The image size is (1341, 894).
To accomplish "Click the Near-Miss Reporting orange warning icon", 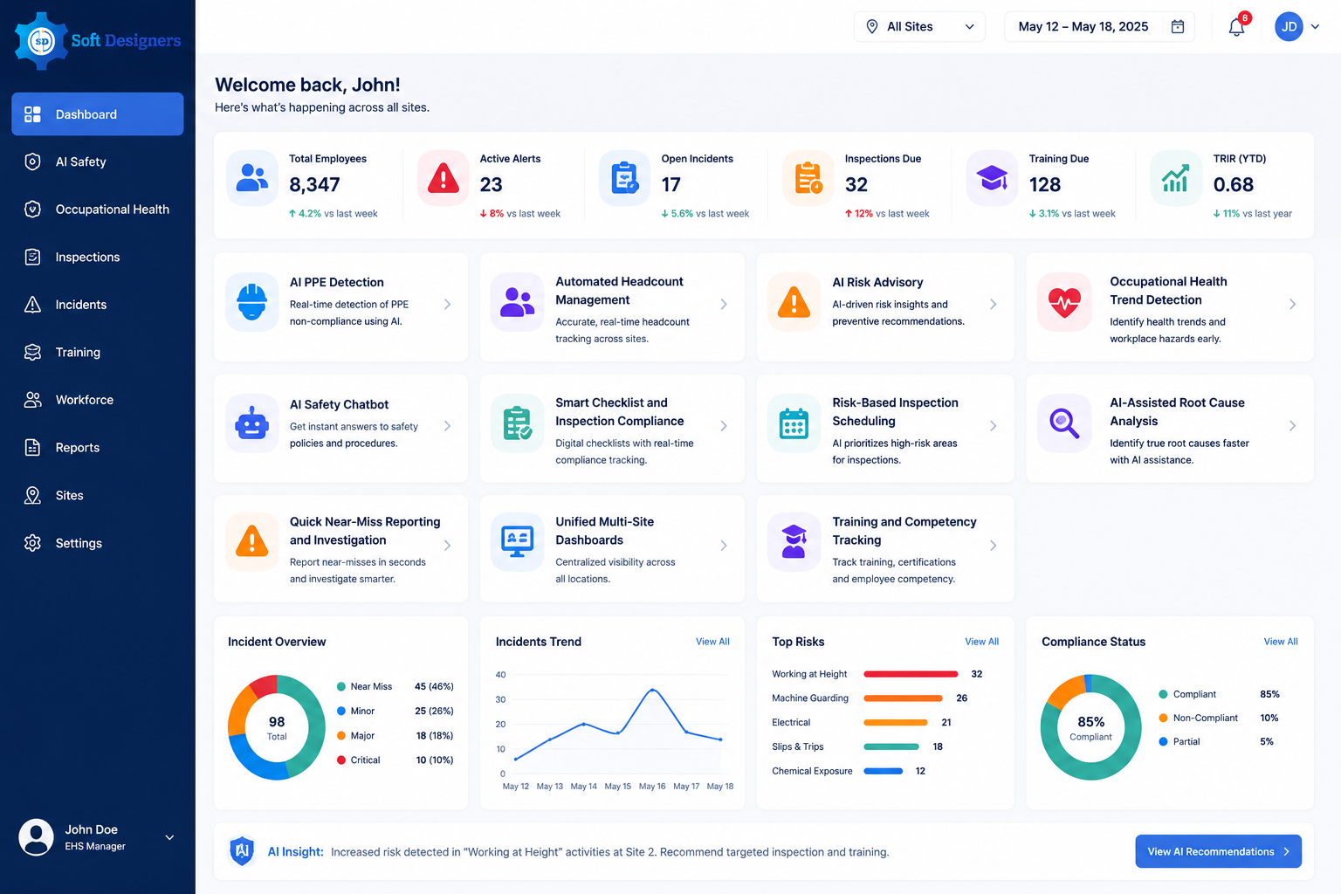I will pos(252,542).
